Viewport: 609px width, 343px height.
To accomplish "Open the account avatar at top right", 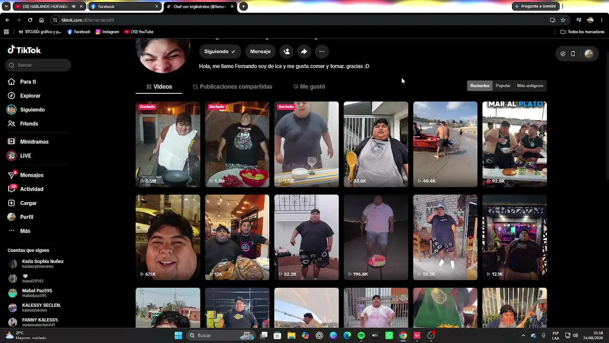I will tap(589, 54).
